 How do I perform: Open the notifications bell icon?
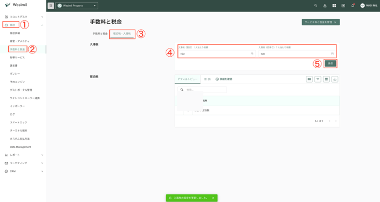tap(352, 6)
